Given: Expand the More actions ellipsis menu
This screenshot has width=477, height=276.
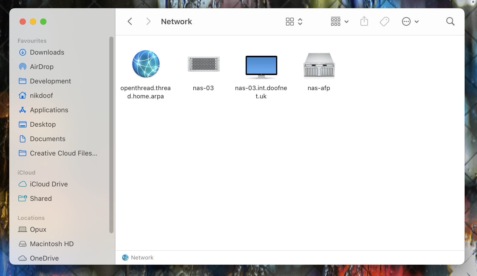Looking at the screenshot, I should [x=410, y=21].
